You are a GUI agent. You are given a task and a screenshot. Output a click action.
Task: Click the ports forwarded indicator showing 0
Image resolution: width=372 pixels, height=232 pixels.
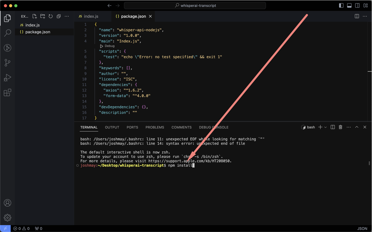[39, 229]
